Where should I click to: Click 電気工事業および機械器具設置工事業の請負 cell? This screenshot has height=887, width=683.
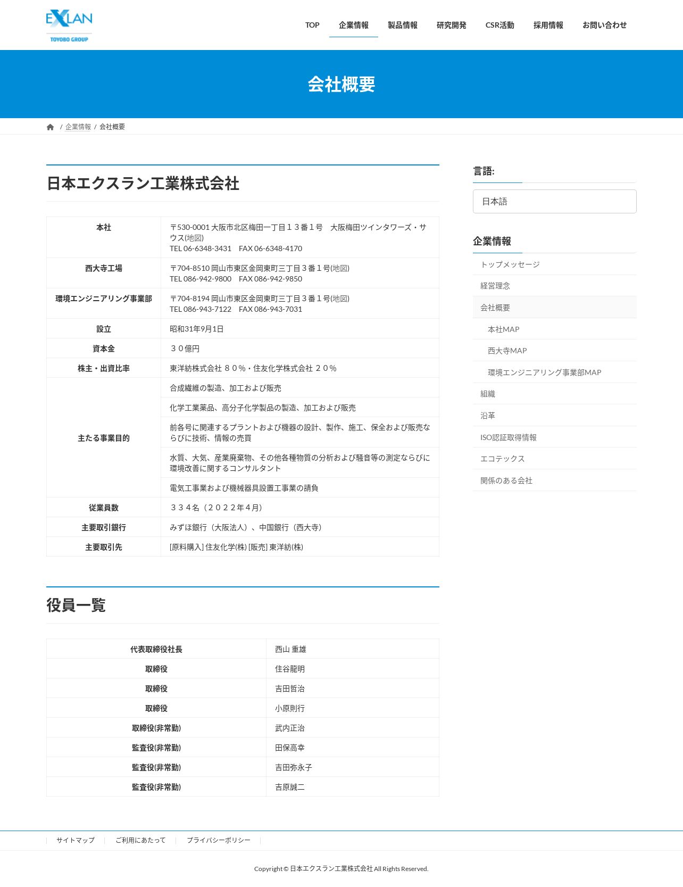[x=300, y=488]
